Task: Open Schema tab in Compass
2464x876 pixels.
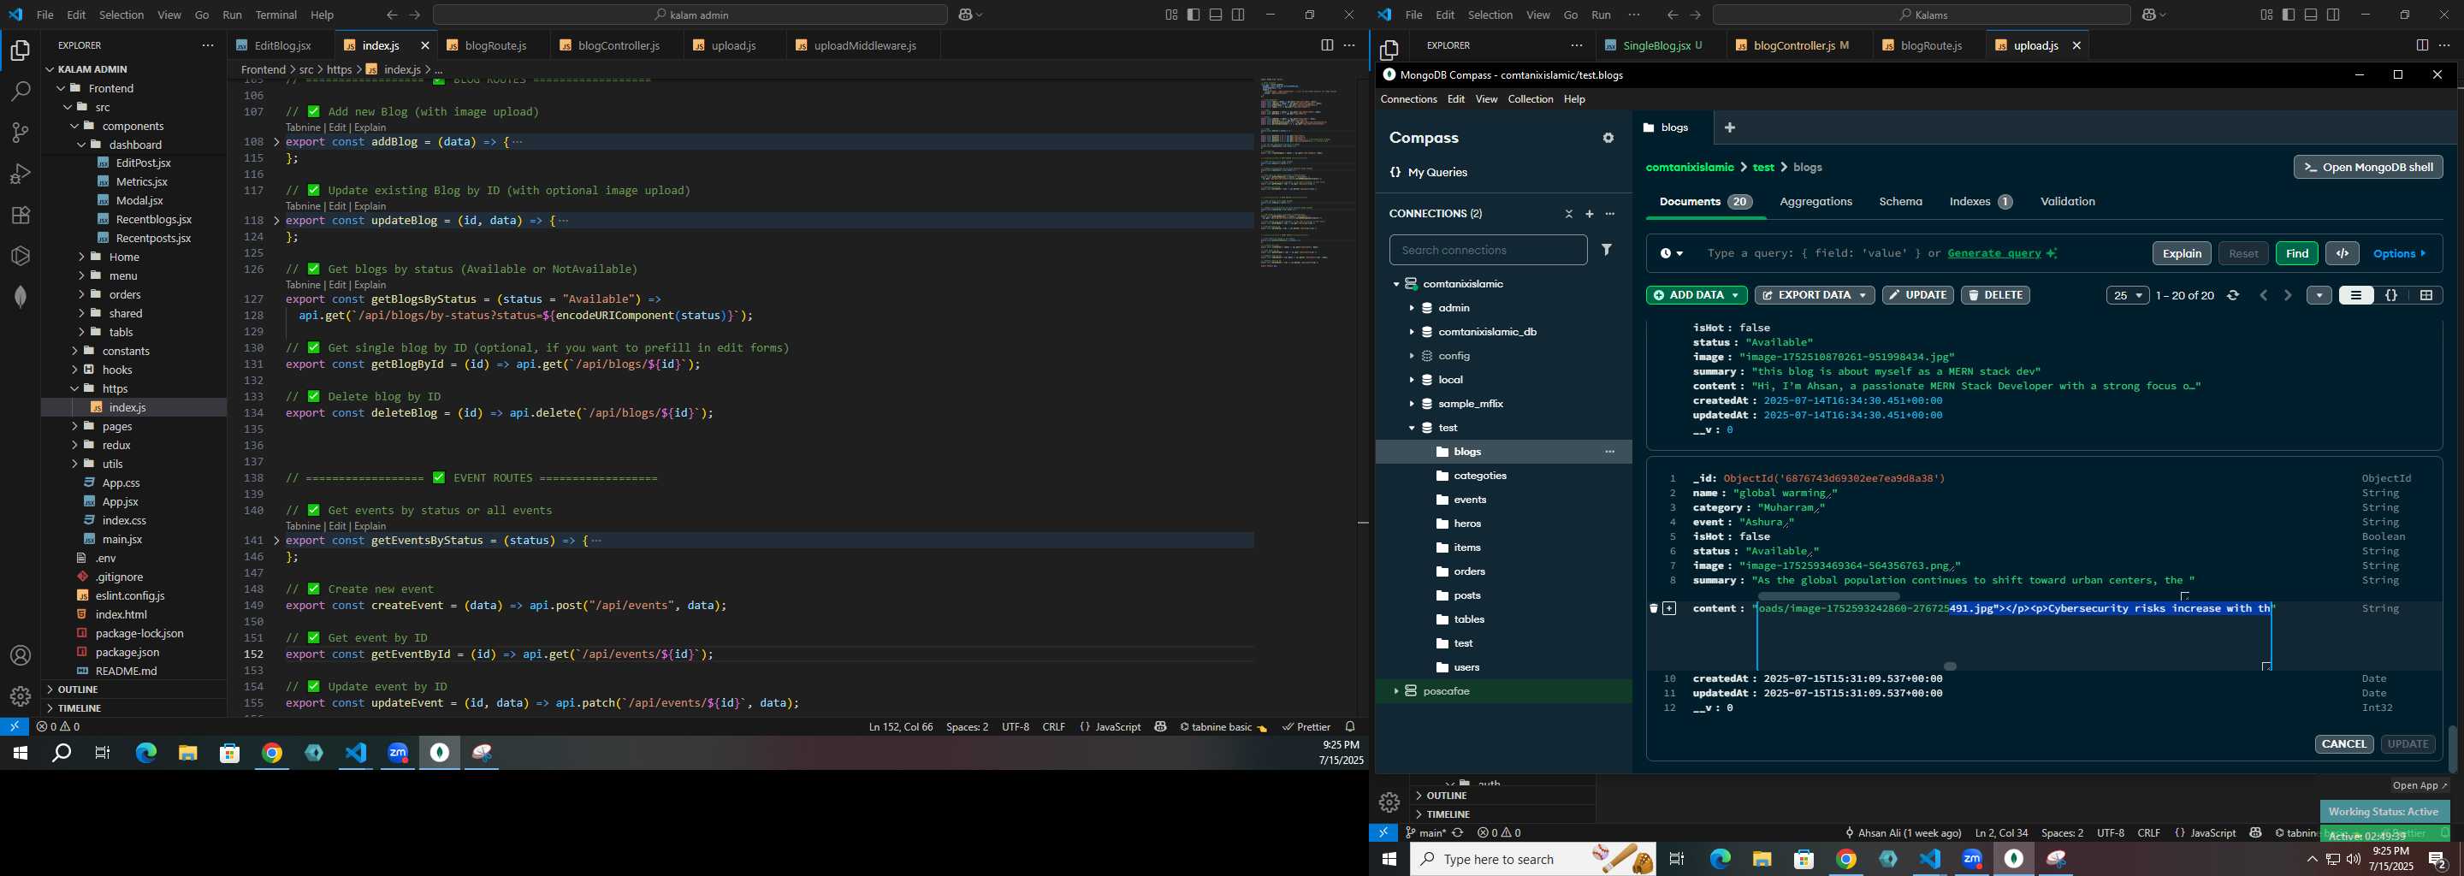Action: click(1900, 202)
